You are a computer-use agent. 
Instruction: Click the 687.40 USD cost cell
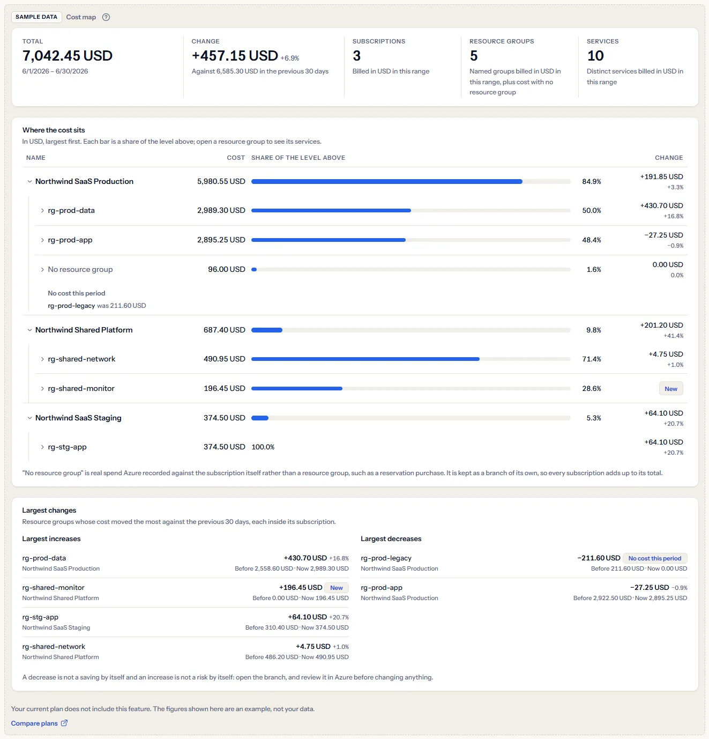tap(225, 330)
